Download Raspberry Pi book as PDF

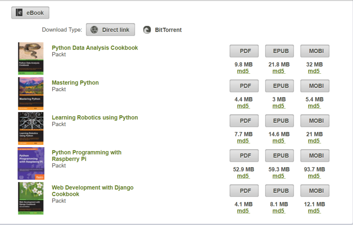click(245, 156)
